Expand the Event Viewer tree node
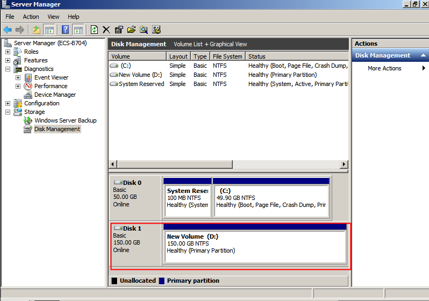 click(18, 78)
